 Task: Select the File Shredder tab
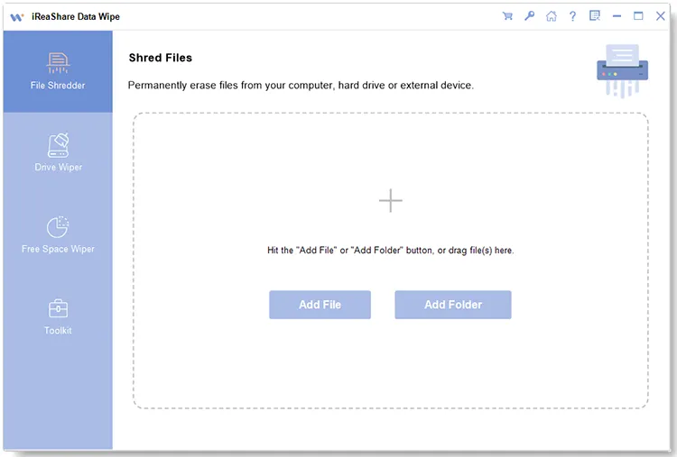pos(58,72)
